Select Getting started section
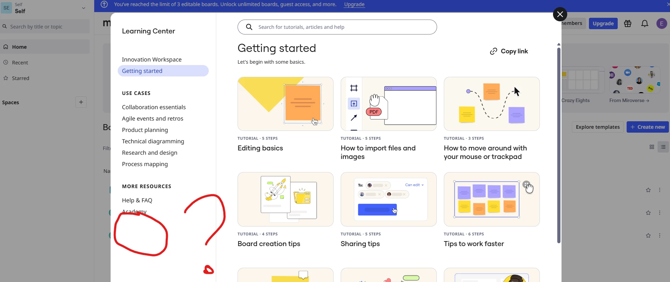Viewport: 670px width, 282px height. coord(163,71)
